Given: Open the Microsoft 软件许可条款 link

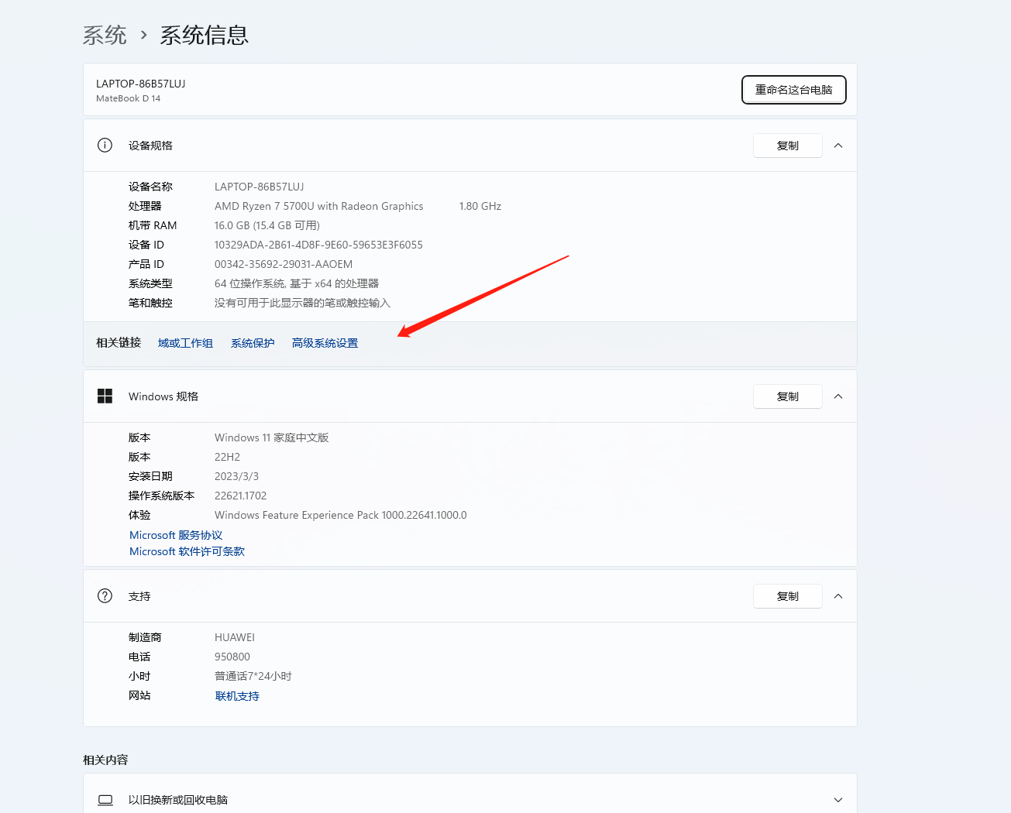Looking at the screenshot, I should coord(187,551).
